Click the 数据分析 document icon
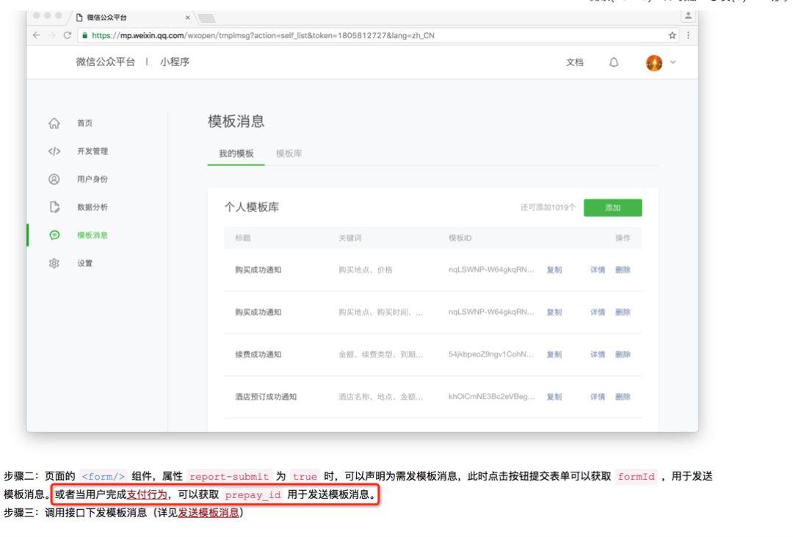The image size is (793, 537). pos(54,207)
